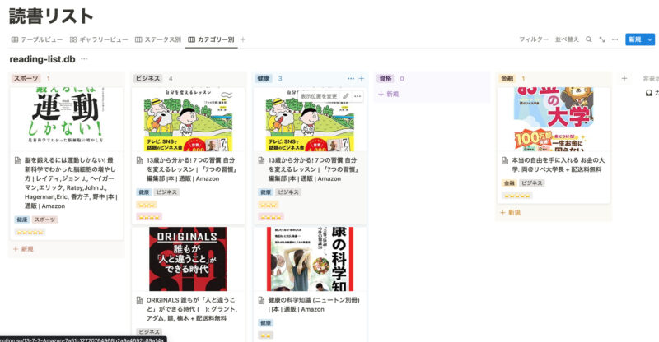Click the 読書リスト page title
This screenshot has height=342, width=659.
click(x=51, y=16)
